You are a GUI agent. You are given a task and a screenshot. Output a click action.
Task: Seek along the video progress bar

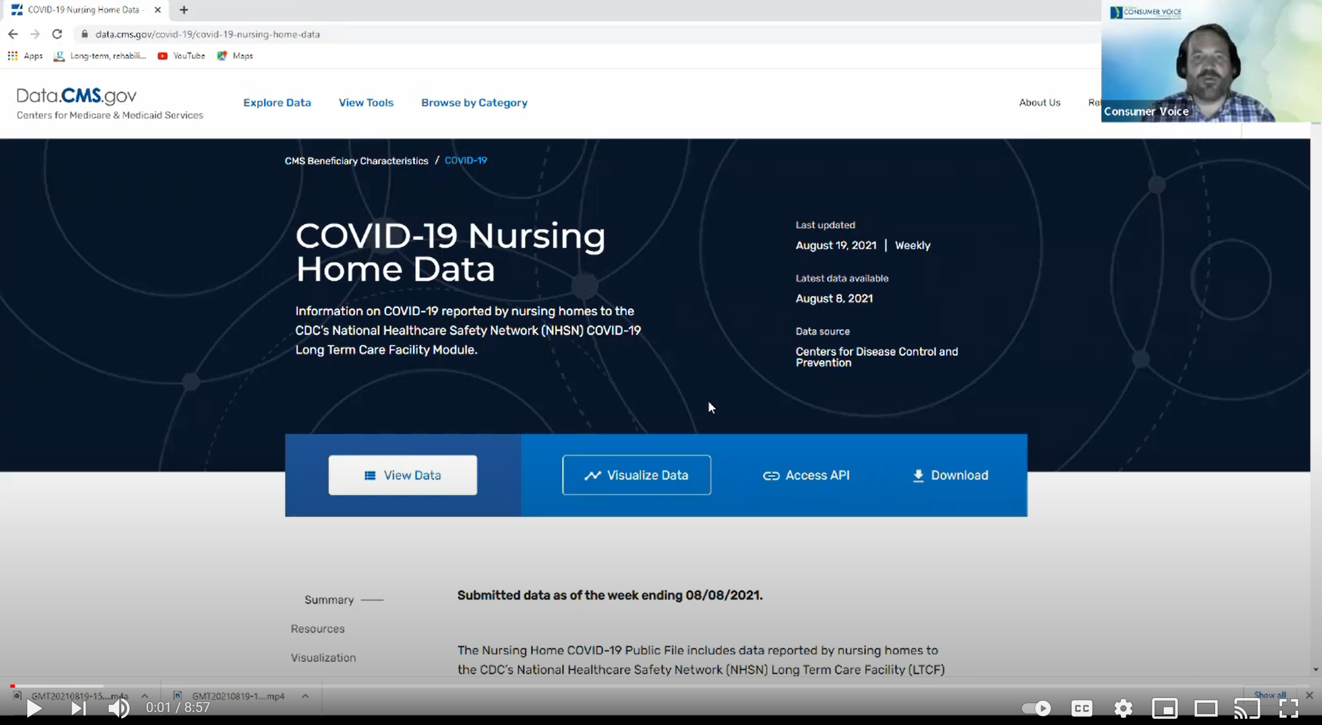(x=661, y=686)
